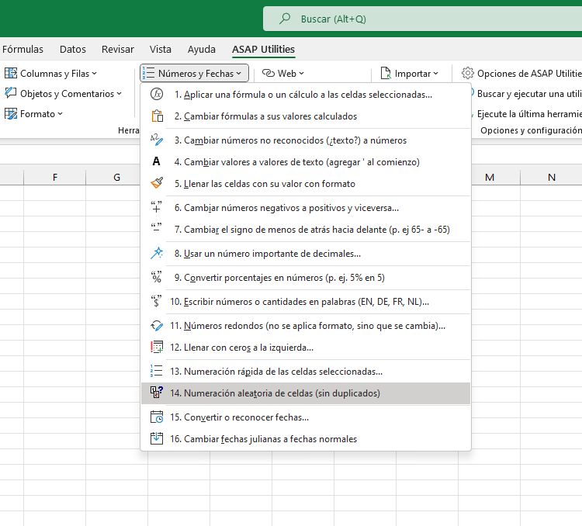Click the Web button label
The height and width of the screenshot is (526, 582).
click(287, 74)
